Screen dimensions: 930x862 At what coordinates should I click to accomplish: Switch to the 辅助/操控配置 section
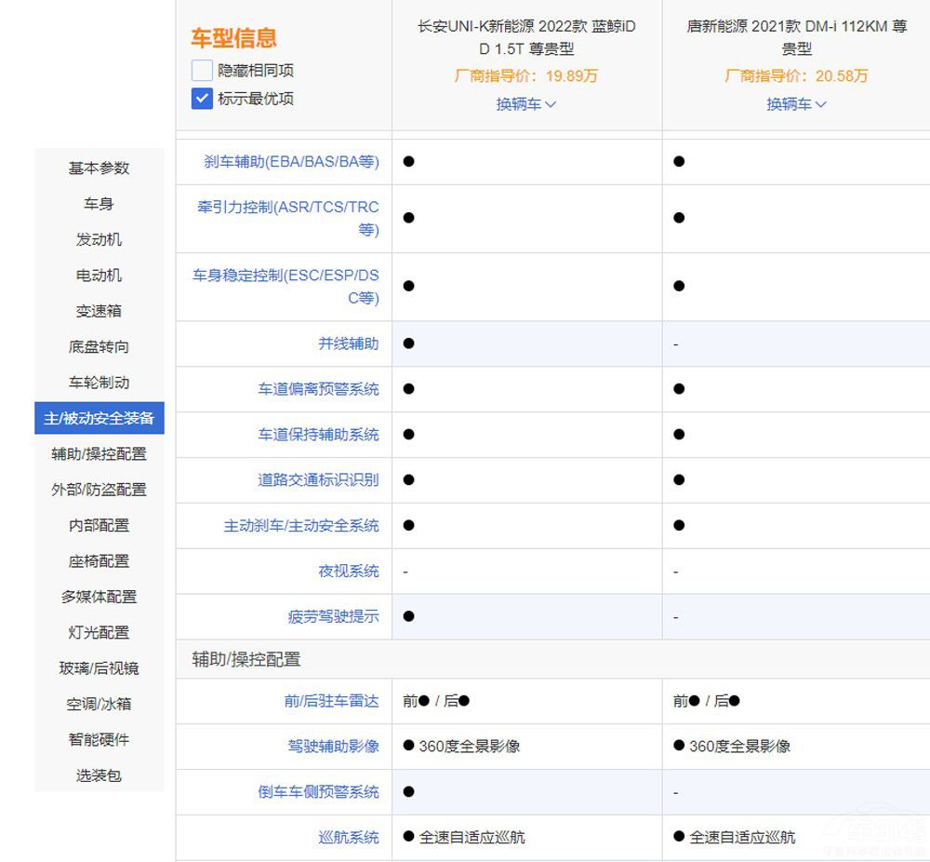pos(99,453)
